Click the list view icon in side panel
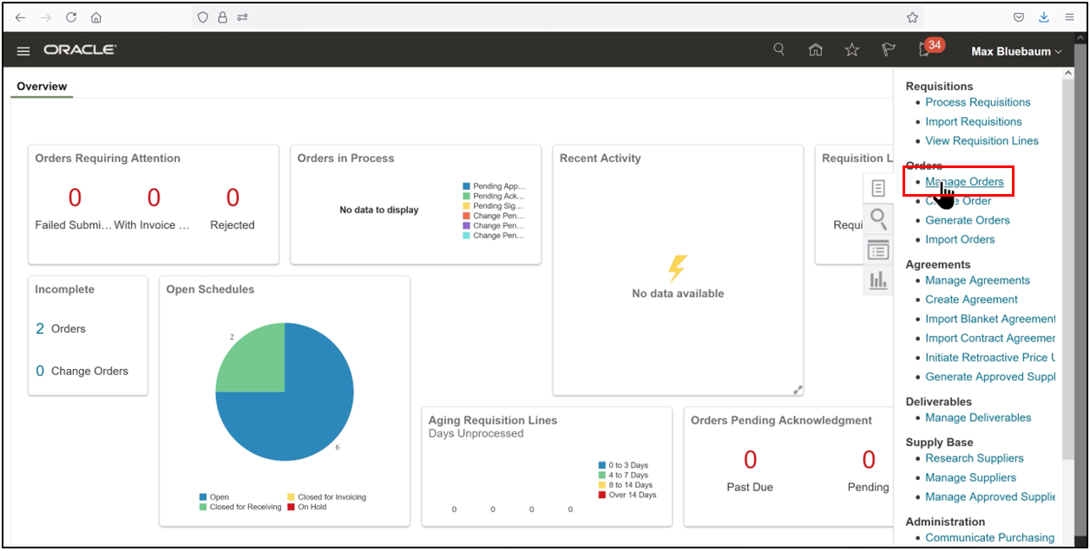Image resolution: width=1090 pixels, height=551 pixels. (877, 250)
